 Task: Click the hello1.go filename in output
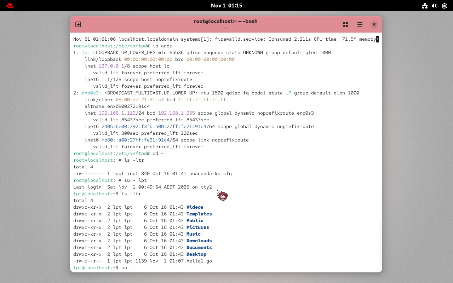click(199, 261)
